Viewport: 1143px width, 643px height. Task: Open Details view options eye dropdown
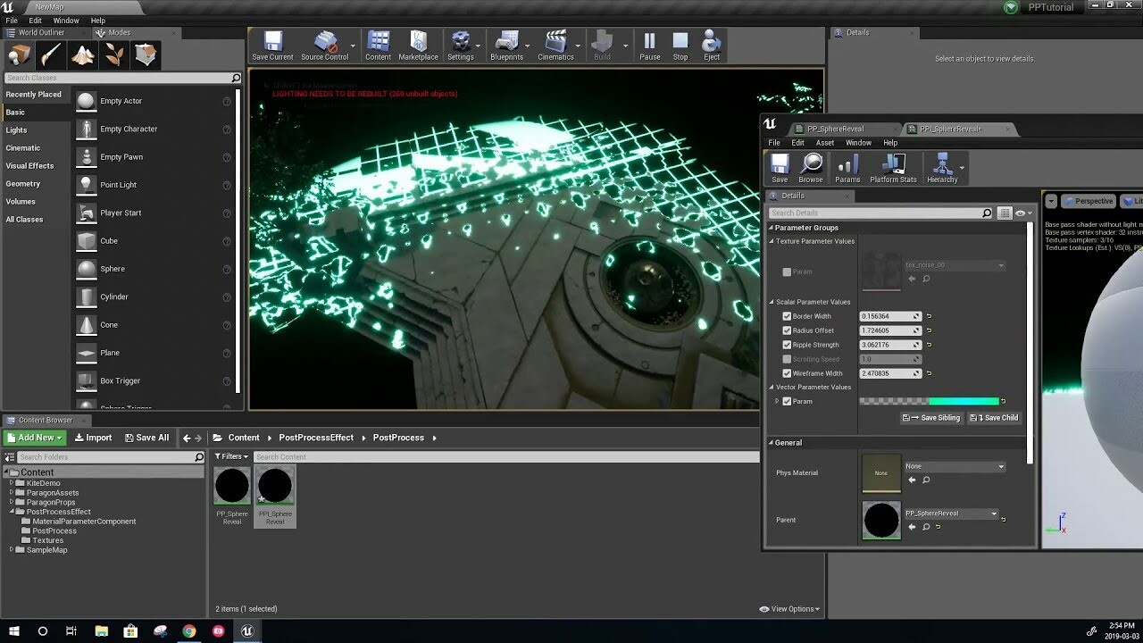[1022, 213]
